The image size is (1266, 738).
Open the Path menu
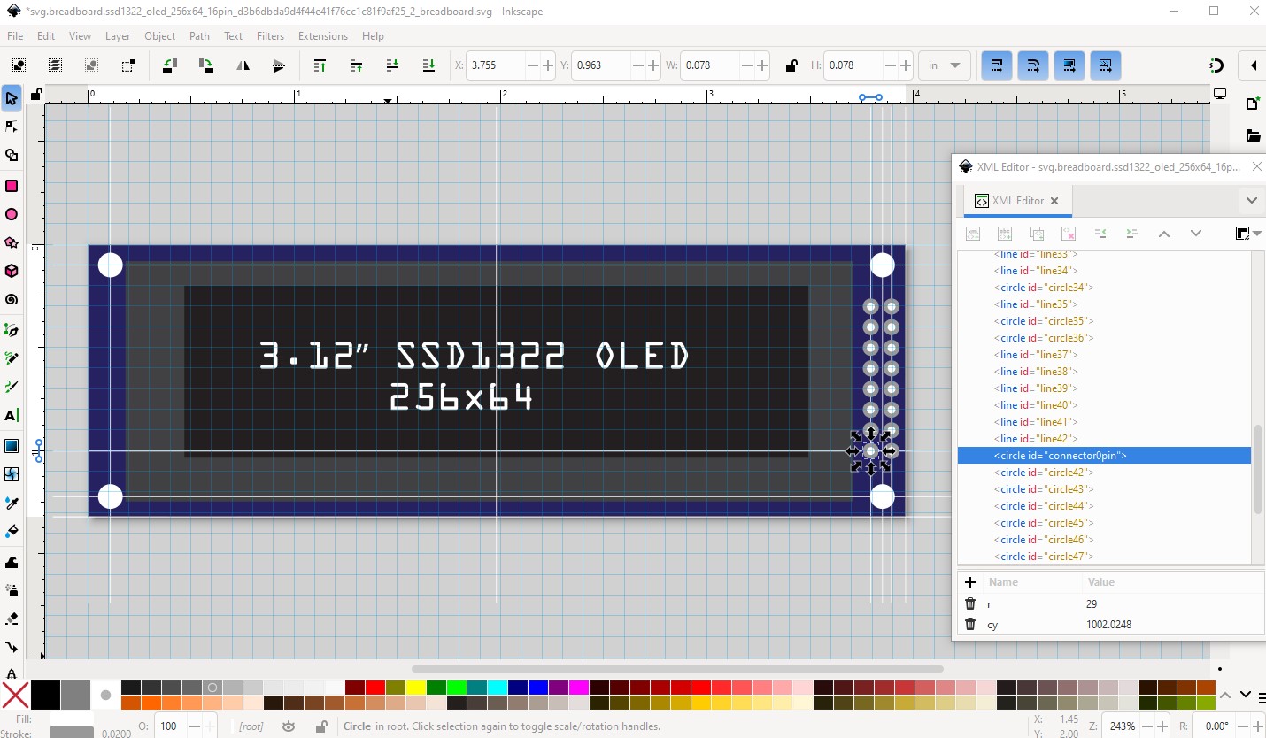[x=199, y=36]
